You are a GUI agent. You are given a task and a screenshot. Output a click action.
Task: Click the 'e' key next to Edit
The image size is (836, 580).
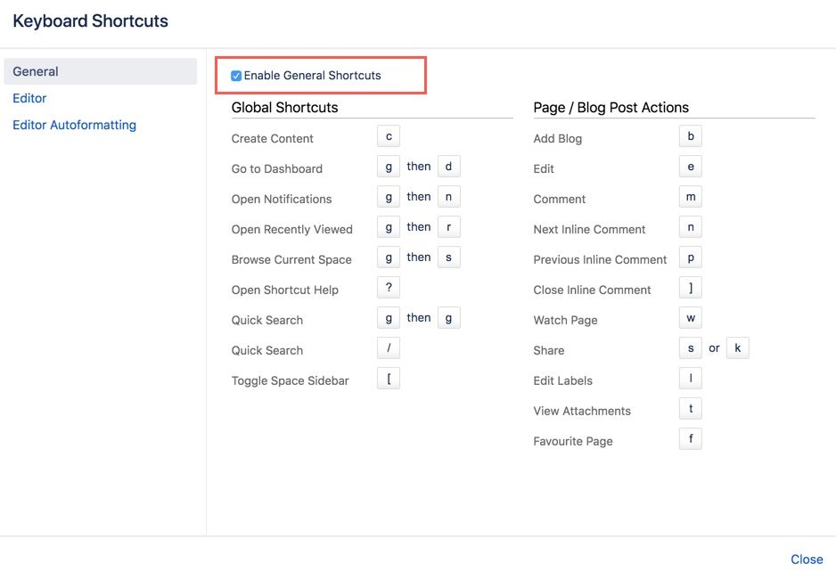pyautogui.click(x=691, y=167)
